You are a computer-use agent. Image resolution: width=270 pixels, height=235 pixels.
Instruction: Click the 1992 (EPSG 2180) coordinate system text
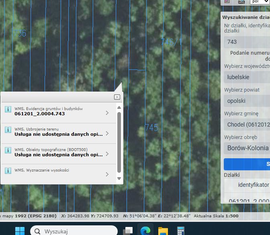36,216
